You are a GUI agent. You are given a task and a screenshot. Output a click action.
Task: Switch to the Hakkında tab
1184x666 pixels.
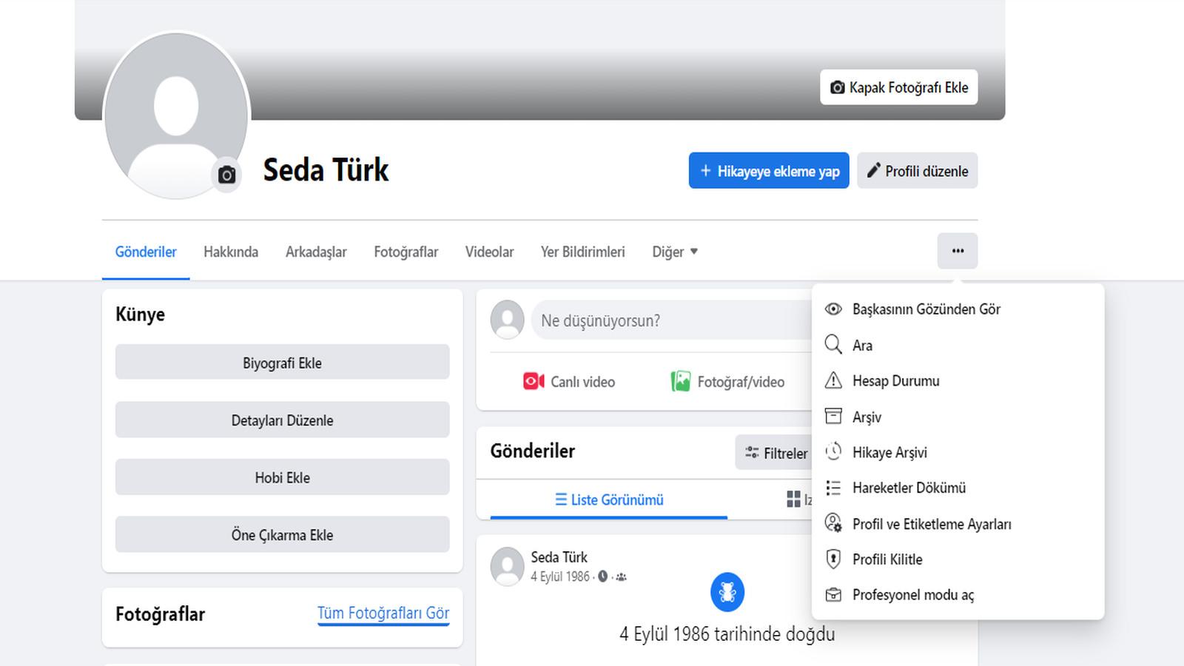[231, 252]
